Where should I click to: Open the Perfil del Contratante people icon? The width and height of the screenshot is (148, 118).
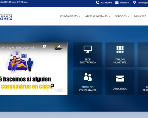click(x=88, y=77)
